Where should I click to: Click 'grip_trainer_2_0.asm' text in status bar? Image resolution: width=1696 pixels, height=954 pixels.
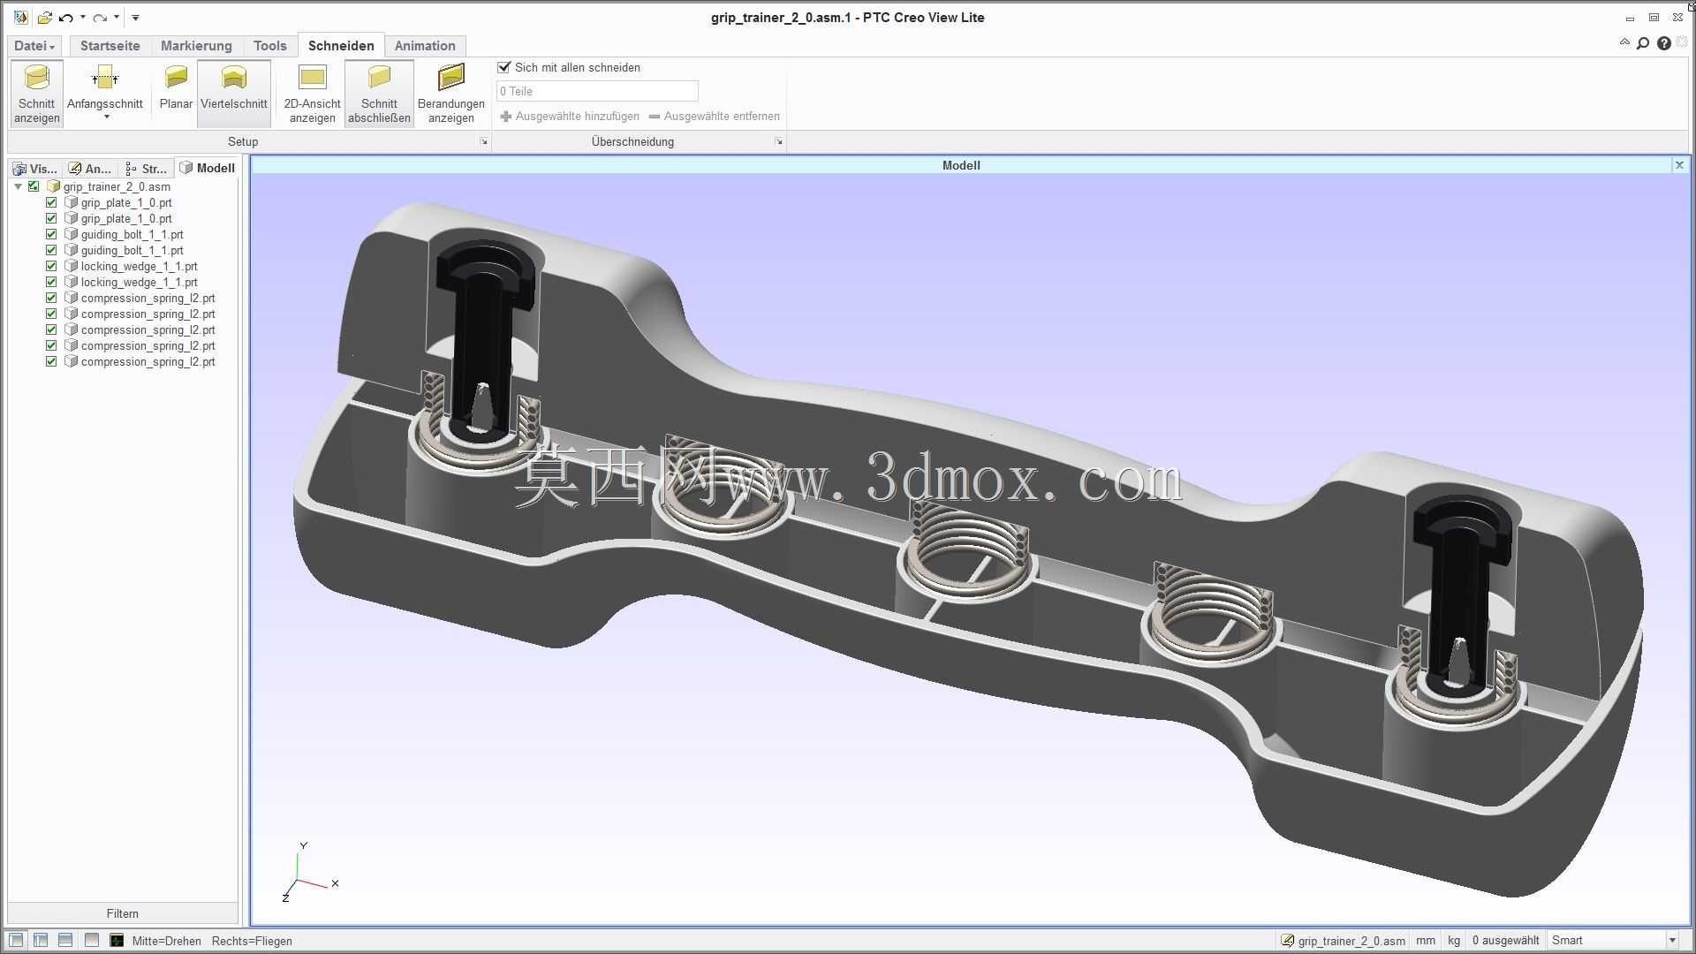coord(1351,941)
